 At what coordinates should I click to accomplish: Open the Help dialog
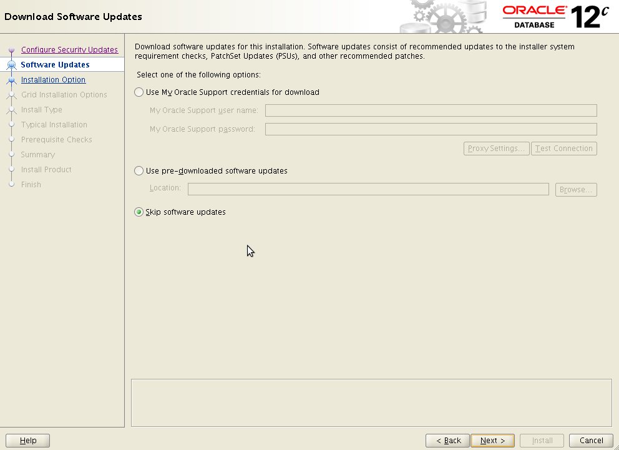[x=27, y=440]
